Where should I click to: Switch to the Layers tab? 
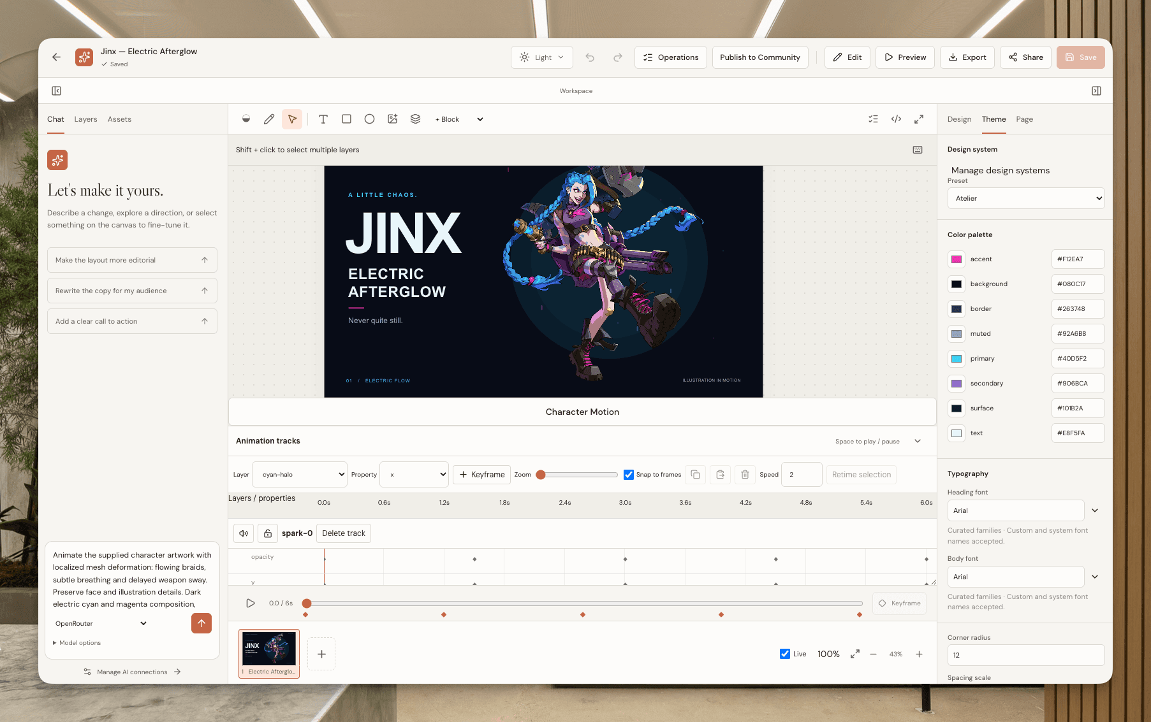point(85,119)
